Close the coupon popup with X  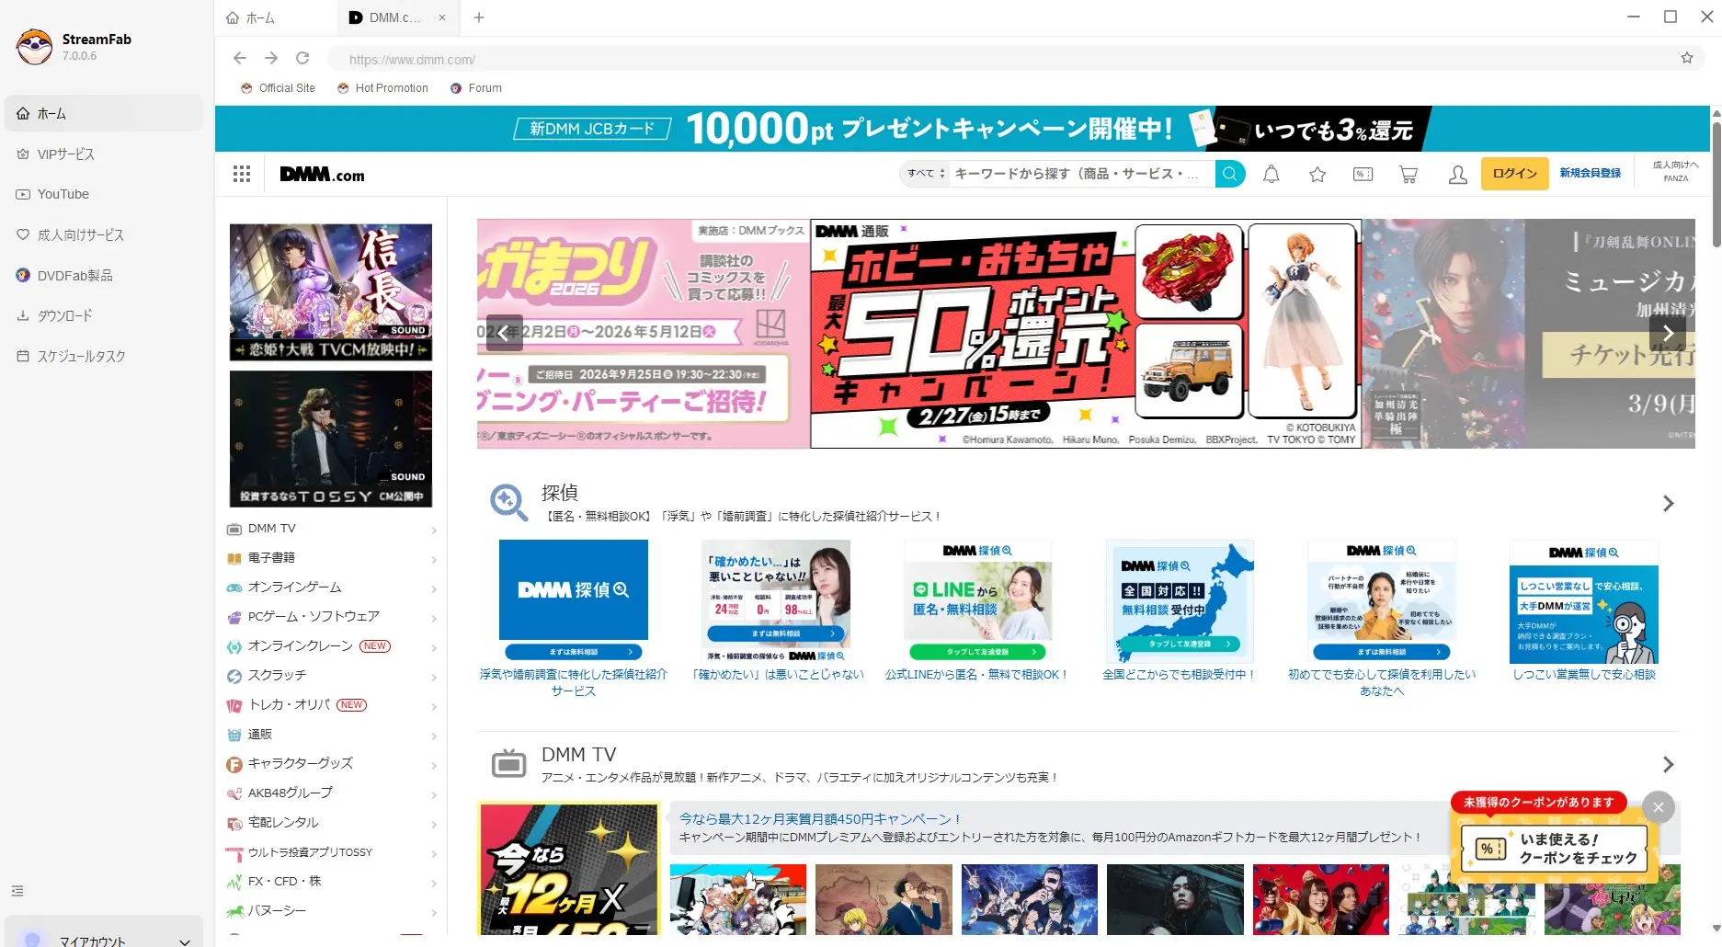(1659, 807)
